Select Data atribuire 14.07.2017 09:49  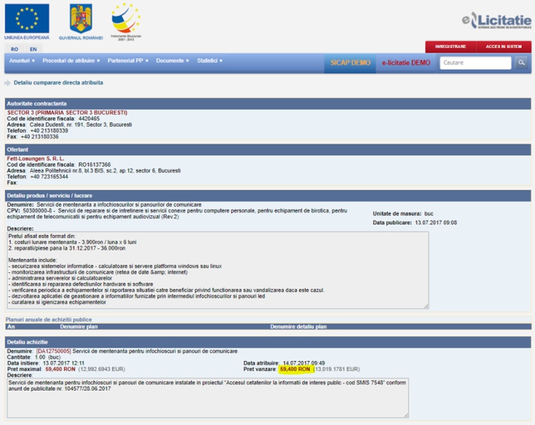pyautogui.click(x=304, y=363)
